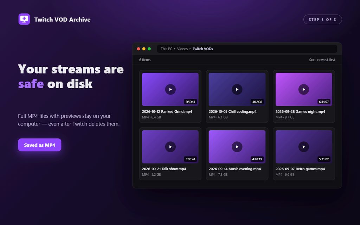The image size is (360, 225).
Task: Click the red close window dot
Action: pos(139,49)
